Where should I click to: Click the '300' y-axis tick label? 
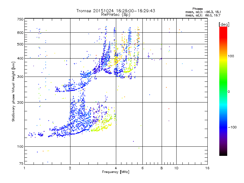click(x=20, y=77)
